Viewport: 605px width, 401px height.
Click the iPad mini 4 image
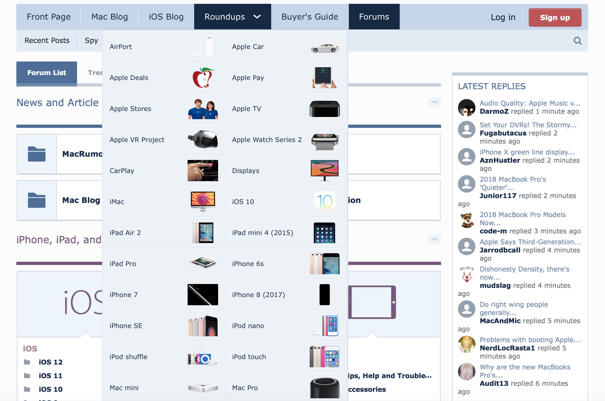click(x=325, y=233)
